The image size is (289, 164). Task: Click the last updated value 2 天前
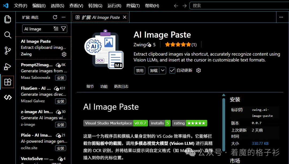coord(257,130)
